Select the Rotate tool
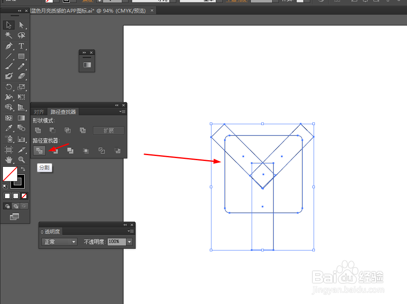 pos(8,87)
